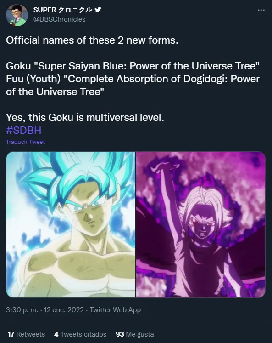The height and width of the screenshot is (343, 272).
Task: Open the Twitter Web App source link
Action: (115, 310)
